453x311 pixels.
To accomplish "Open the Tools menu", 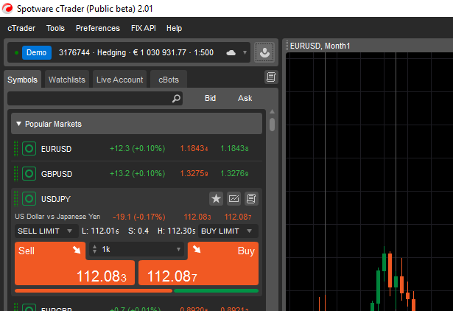I will [x=55, y=28].
